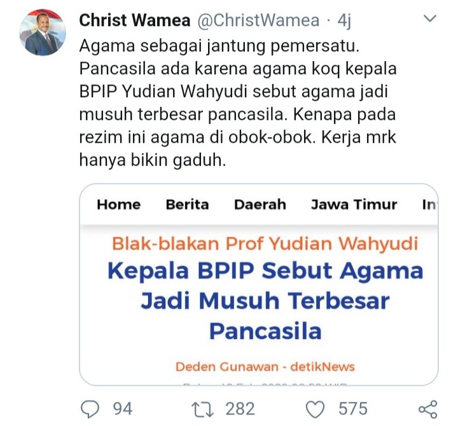Open the reply icon on the tweet
This screenshot has height=426, width=458.
point(90,409)
